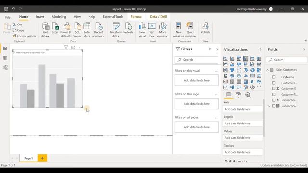Image resolution: width=308 pixels, height=173 pixels.
Task: Select the donut chart visualization
Action: (x=252, y=70)
